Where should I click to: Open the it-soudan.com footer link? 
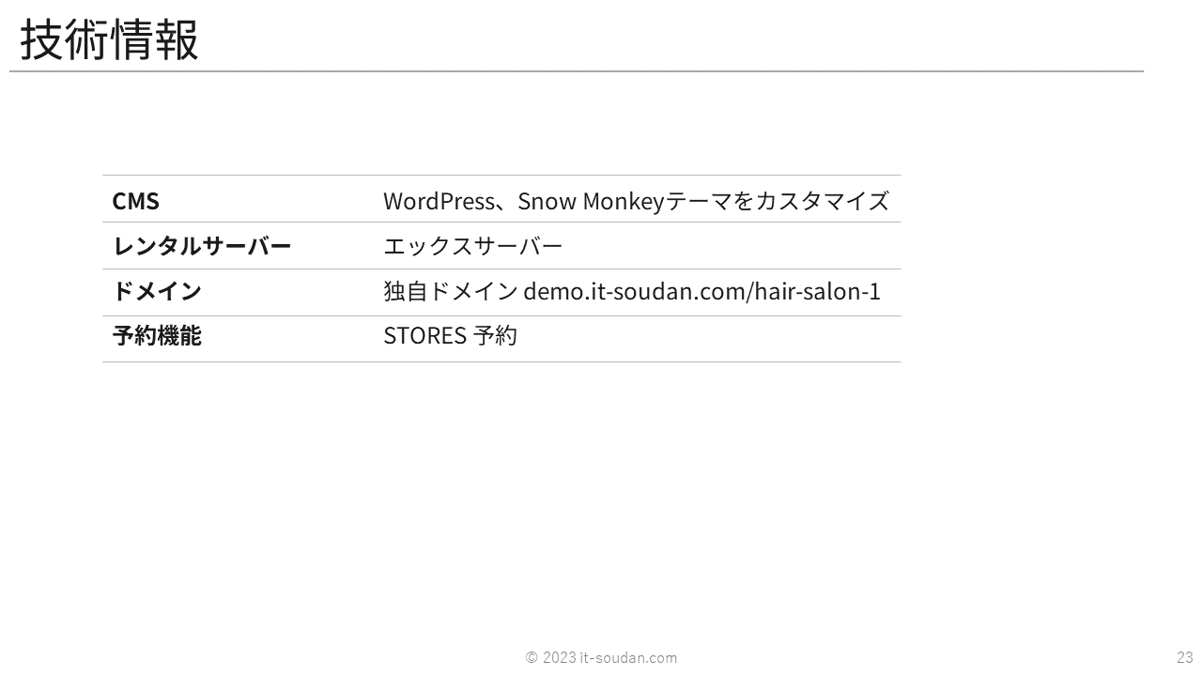[x=628, y=657]
